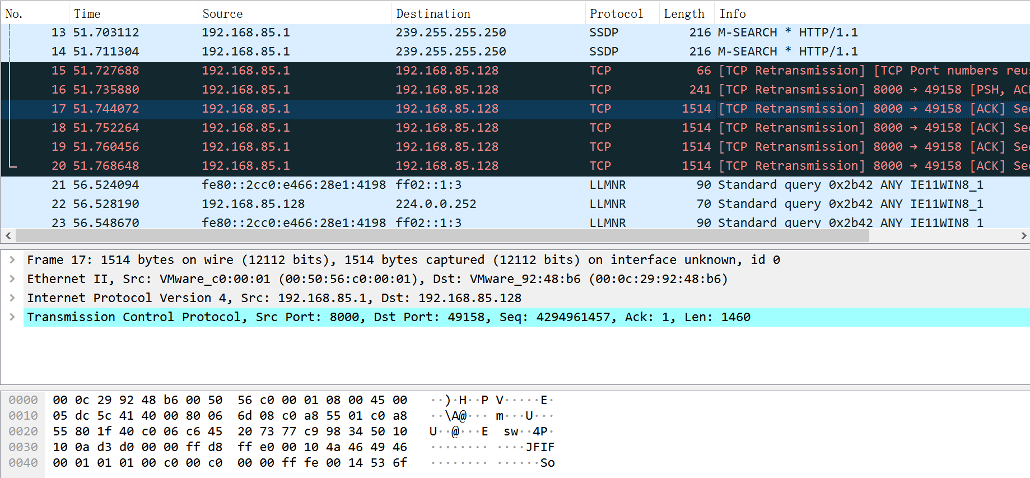The image size is (1030, 478).
Task: Click left arrow of horizontal scrollbar
Action: pyautogui.click(x=8, y=236)
